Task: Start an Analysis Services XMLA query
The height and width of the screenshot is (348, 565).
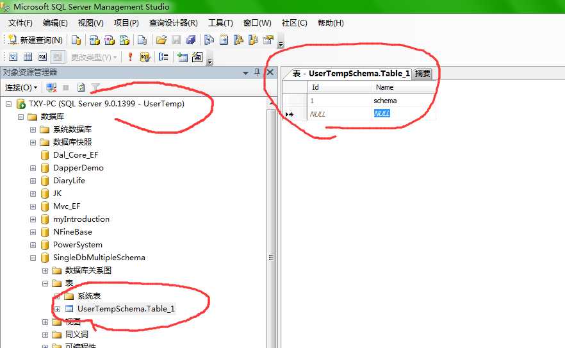Action: 125,40
